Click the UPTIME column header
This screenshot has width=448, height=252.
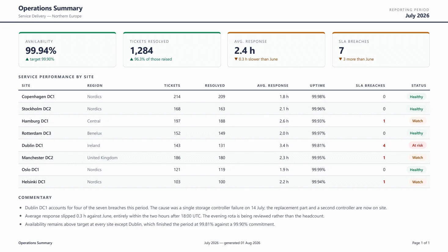tap(318, 86)
